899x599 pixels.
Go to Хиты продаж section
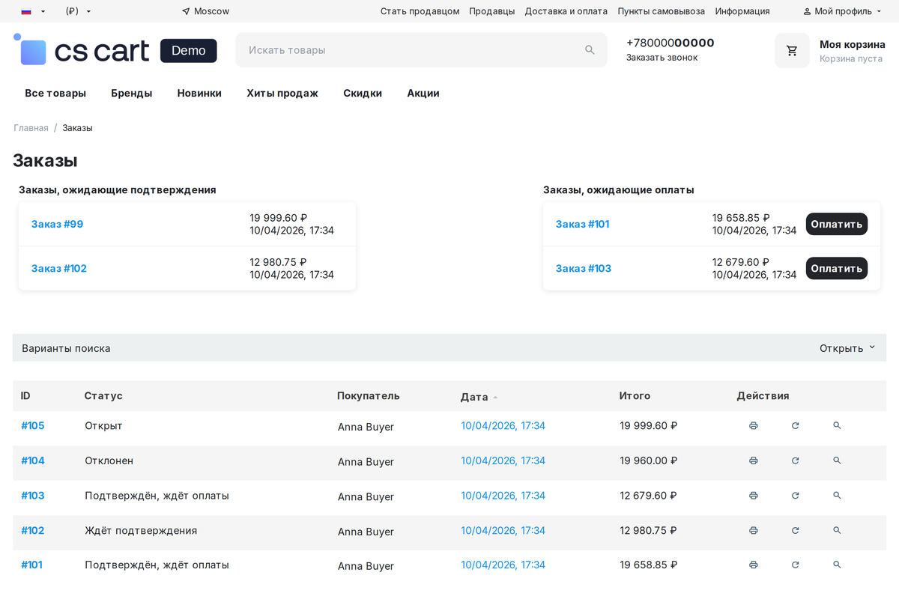tap(282, 94)
